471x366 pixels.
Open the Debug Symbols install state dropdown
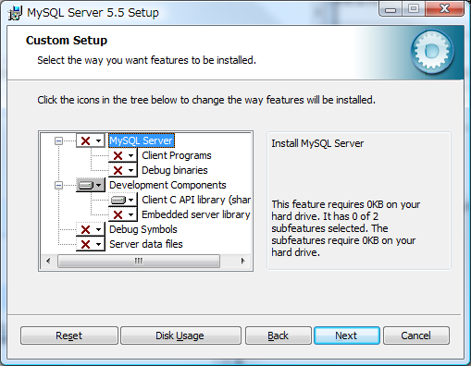(x=91, y=229)
